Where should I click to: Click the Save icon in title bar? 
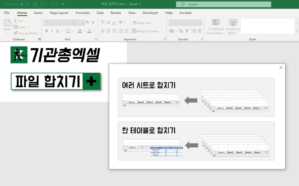[x=35, y=4]
